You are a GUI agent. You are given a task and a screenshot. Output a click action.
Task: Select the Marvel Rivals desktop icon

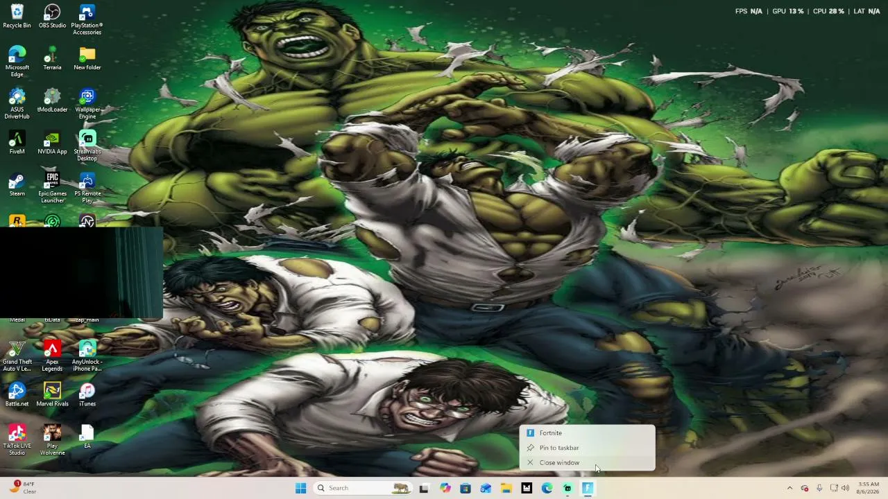click(52, 395)
